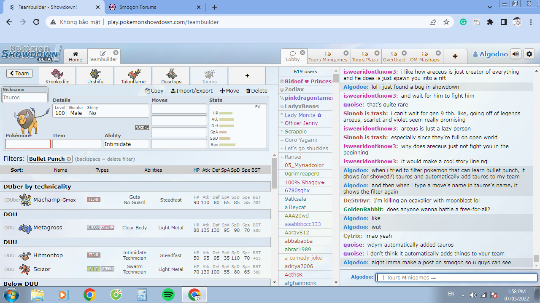Viewport: 540px width, 303px height.
Task: Open the OverUsed room tab
Action: [x=394, y=56]
